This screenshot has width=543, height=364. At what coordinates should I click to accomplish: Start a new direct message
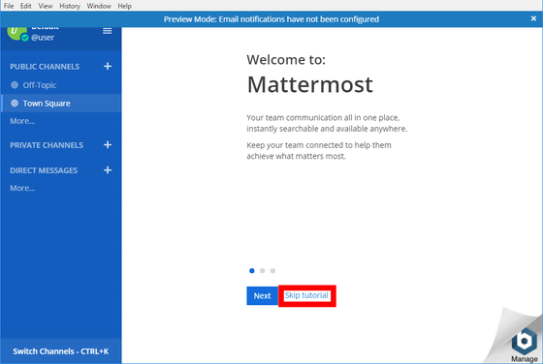coord(108,169)
